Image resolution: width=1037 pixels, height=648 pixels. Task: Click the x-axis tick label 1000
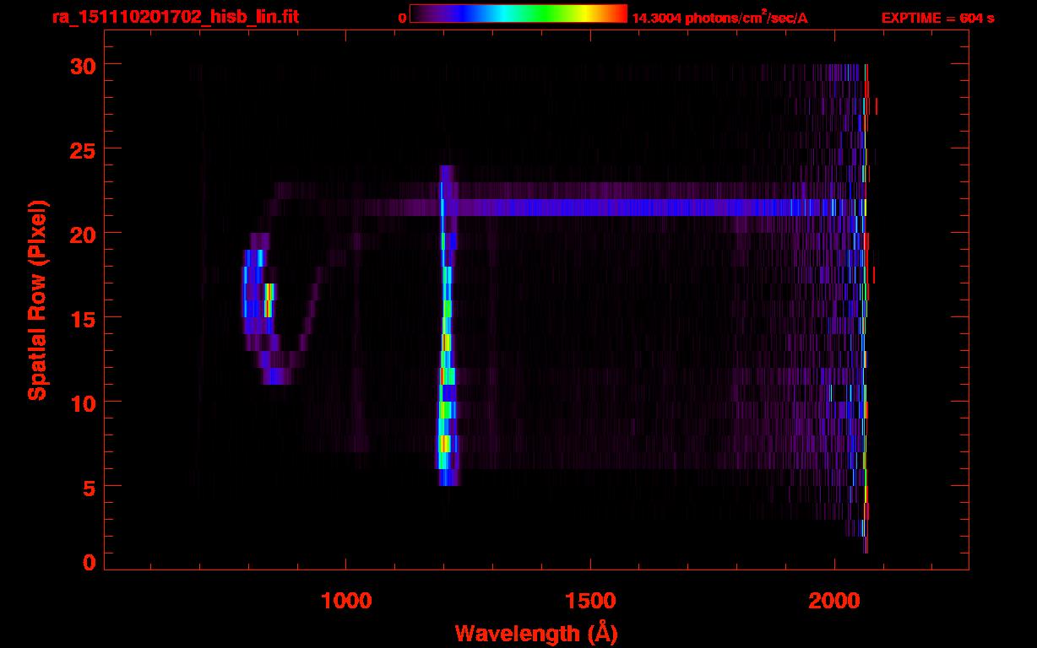point(346,600)
